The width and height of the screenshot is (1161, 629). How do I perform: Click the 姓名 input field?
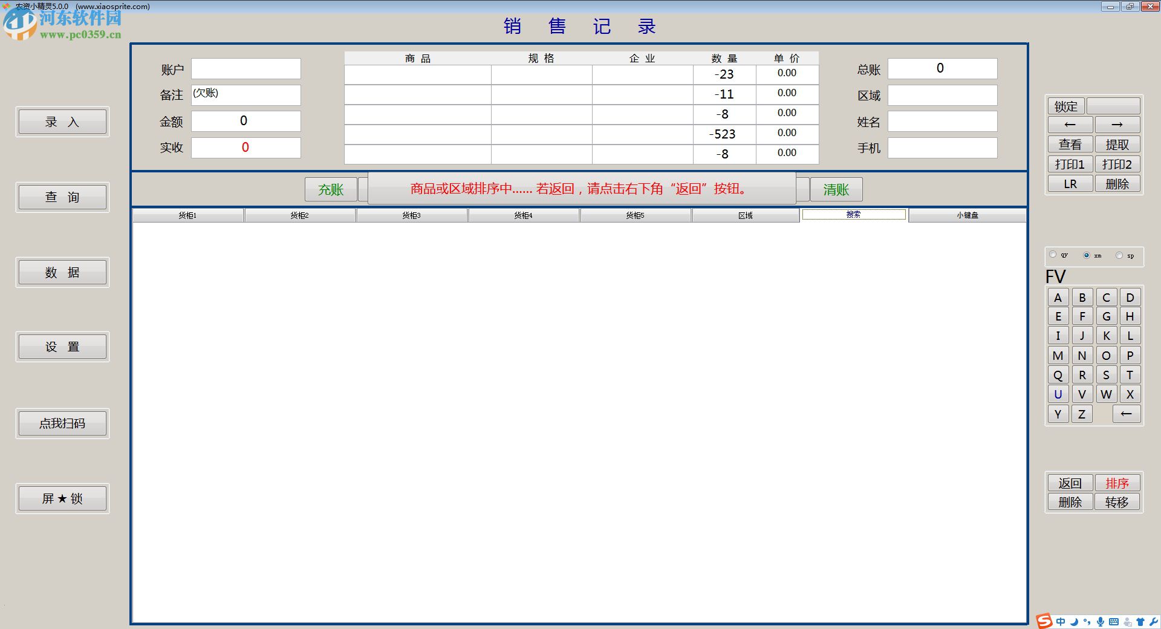(942, 121)
